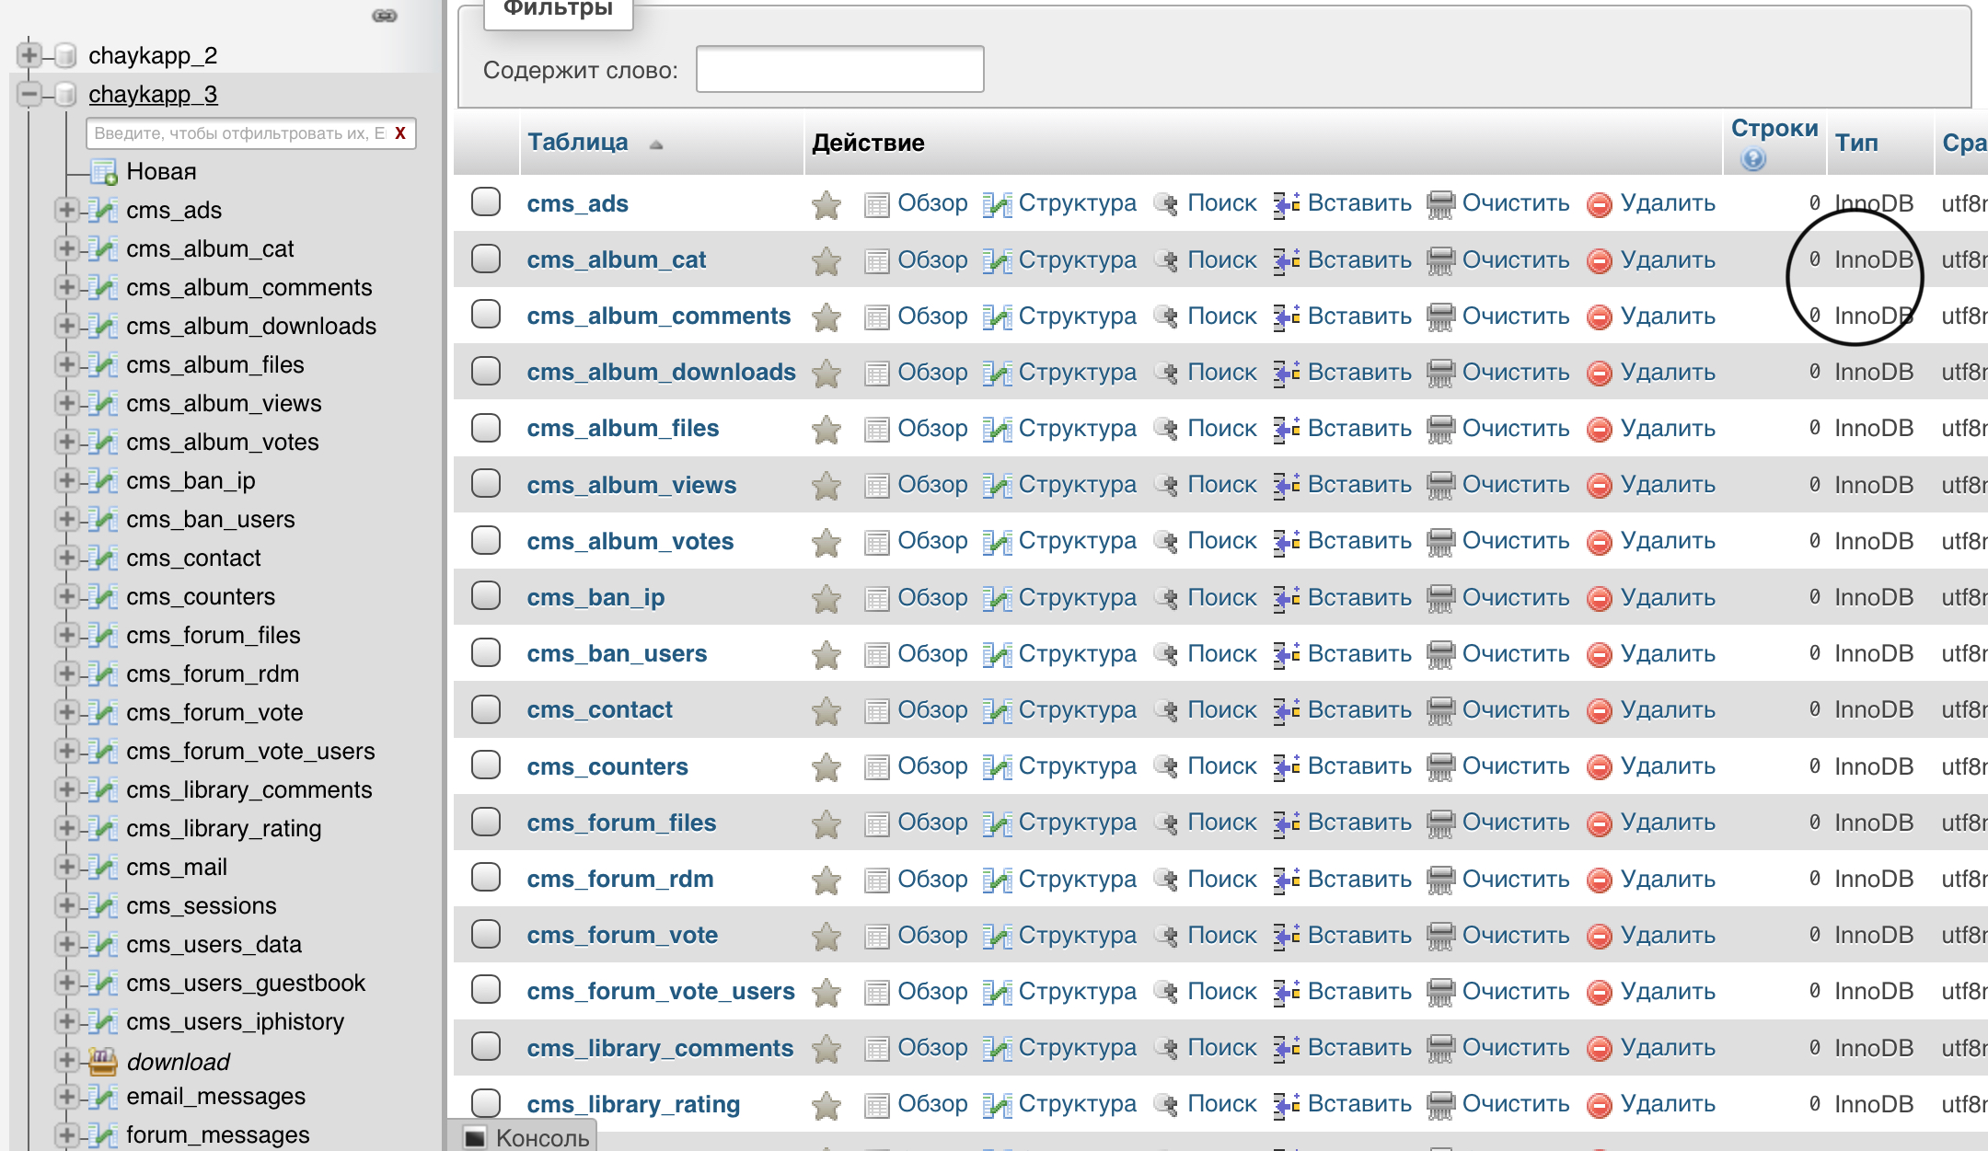Click the Search icon for cms_ban_ip
Image resolution: width=1988 pixels, height=1151 pixels.
point(1166,599)
